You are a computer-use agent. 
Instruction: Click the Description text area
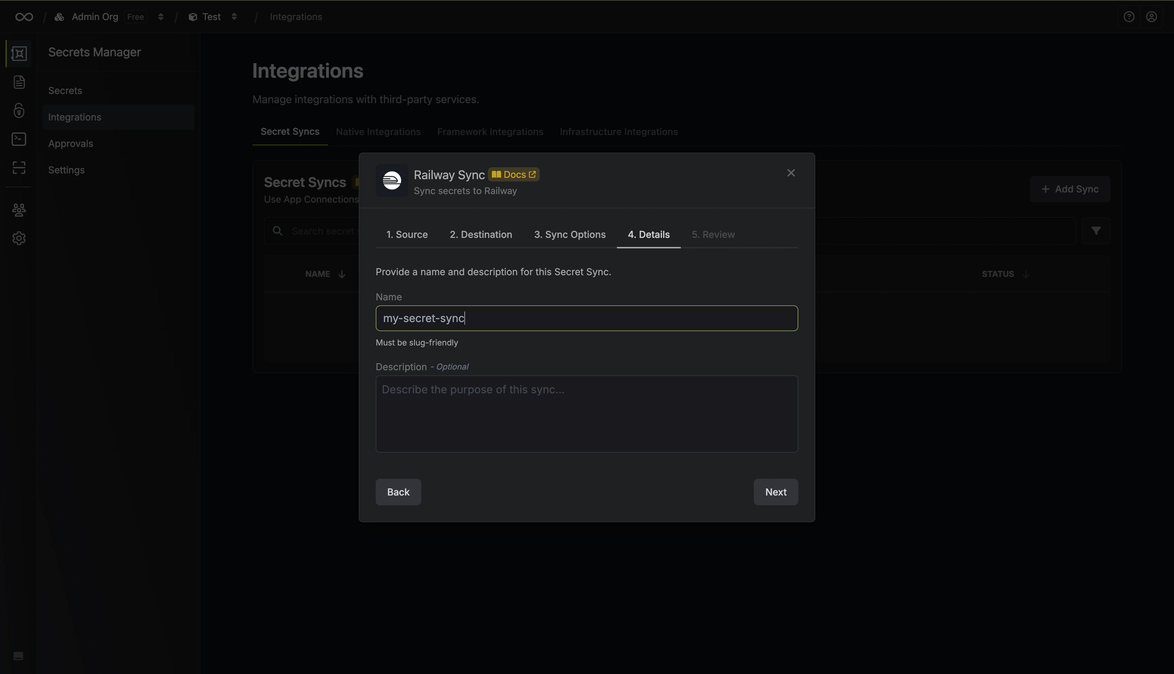(587, 414)
